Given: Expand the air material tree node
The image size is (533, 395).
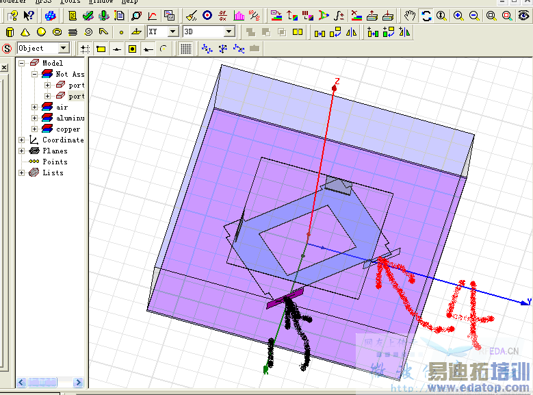Looking at the screenshot, I should pyautogui.click(x=35, y=107).
